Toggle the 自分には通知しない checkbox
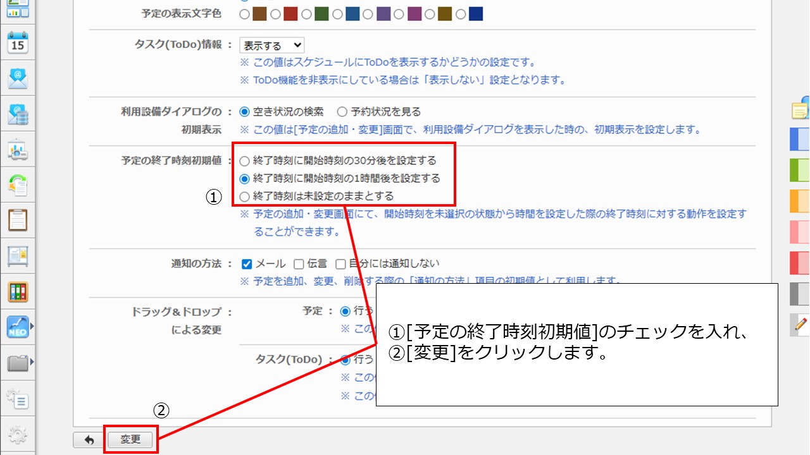Image resolution: width=810 pixels, height=455 pixels. coord(340,264)
